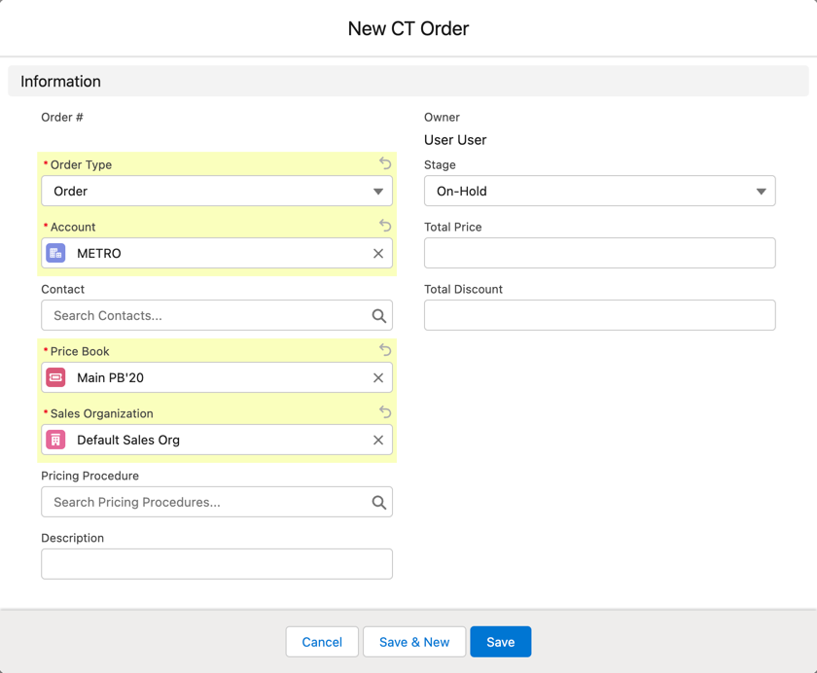Remove METRO from the Account field
The image size is (817, 673).
coord(378,253)
